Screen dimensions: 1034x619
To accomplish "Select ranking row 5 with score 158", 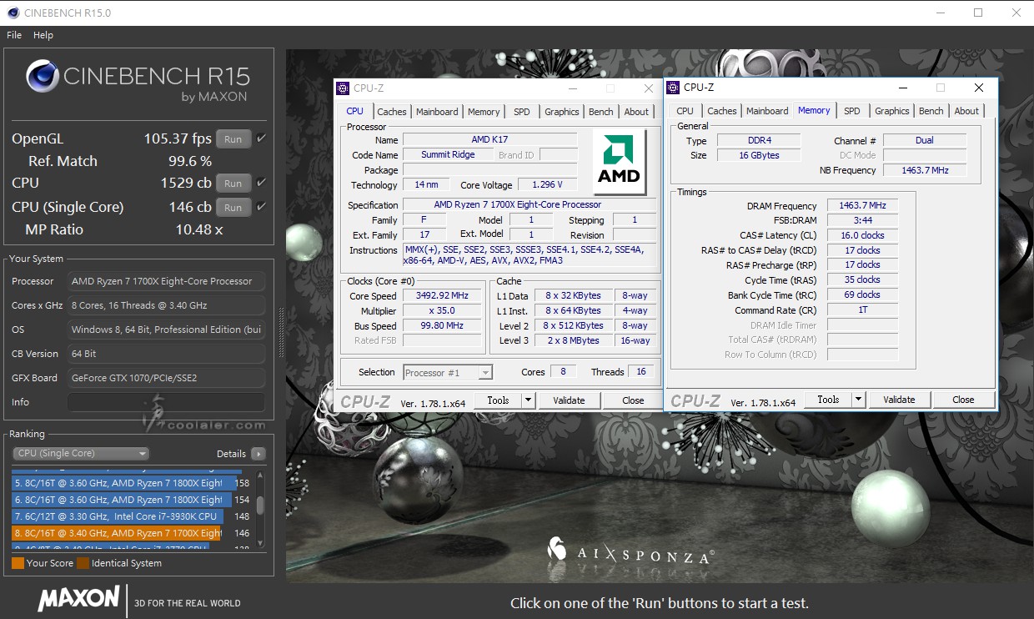I will 131,483.
